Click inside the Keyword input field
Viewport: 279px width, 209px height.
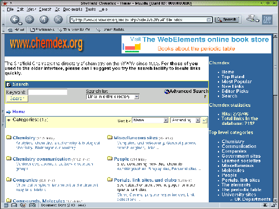[48, 92]
